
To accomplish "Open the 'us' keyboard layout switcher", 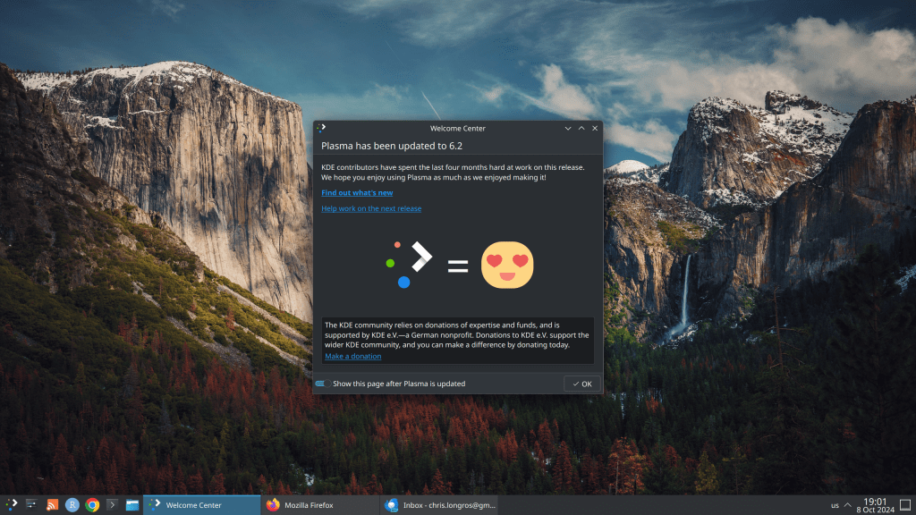I will [x=835, y=505].
